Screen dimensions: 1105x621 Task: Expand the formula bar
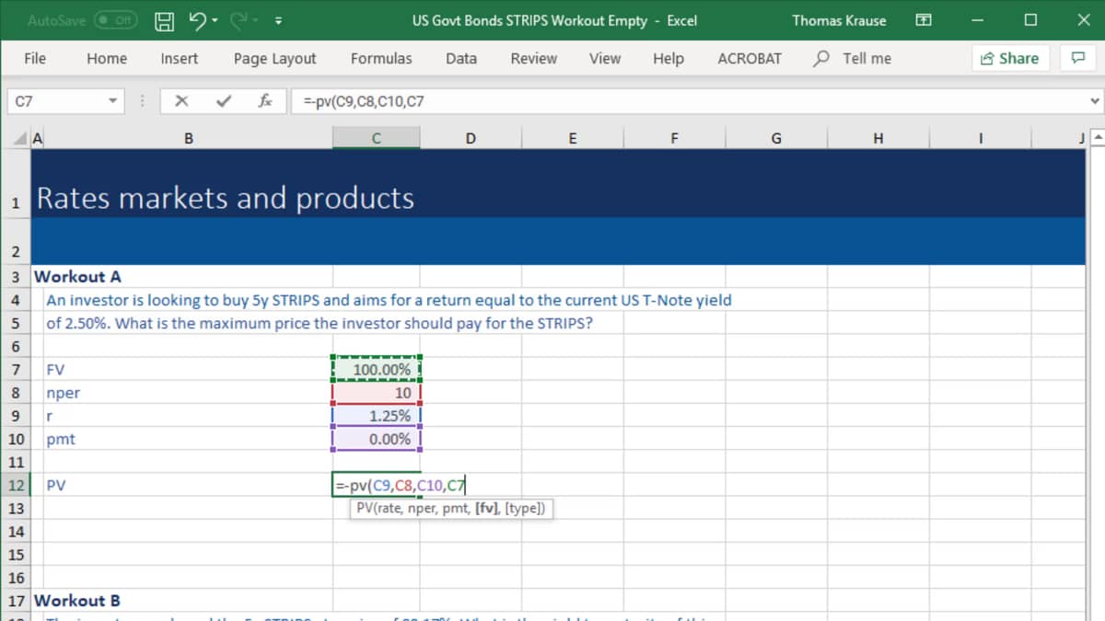1094,101
